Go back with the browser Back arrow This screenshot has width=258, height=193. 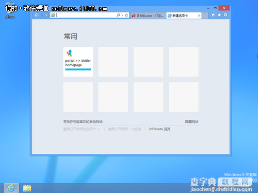point(37,15)
